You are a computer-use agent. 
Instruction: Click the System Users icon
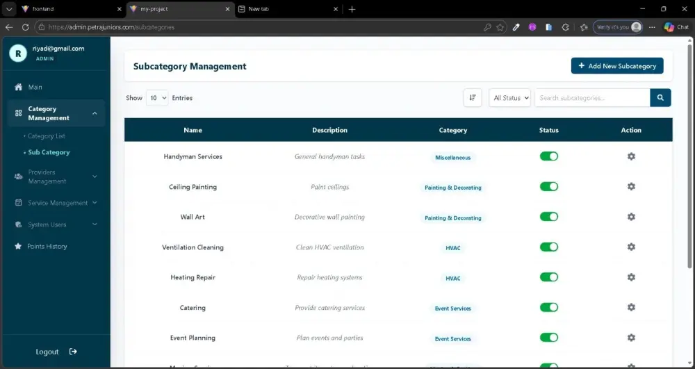18,224
